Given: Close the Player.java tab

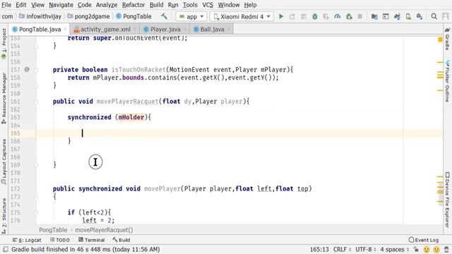Looking at the screenshot, I should (x=185, y=30).
